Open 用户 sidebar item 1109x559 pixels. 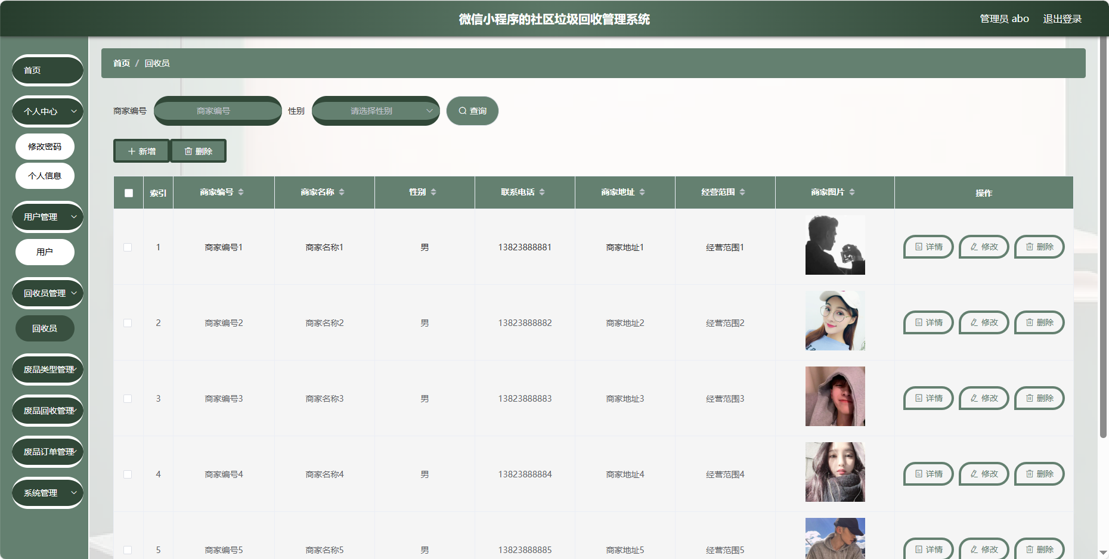(x=45, y=252)
